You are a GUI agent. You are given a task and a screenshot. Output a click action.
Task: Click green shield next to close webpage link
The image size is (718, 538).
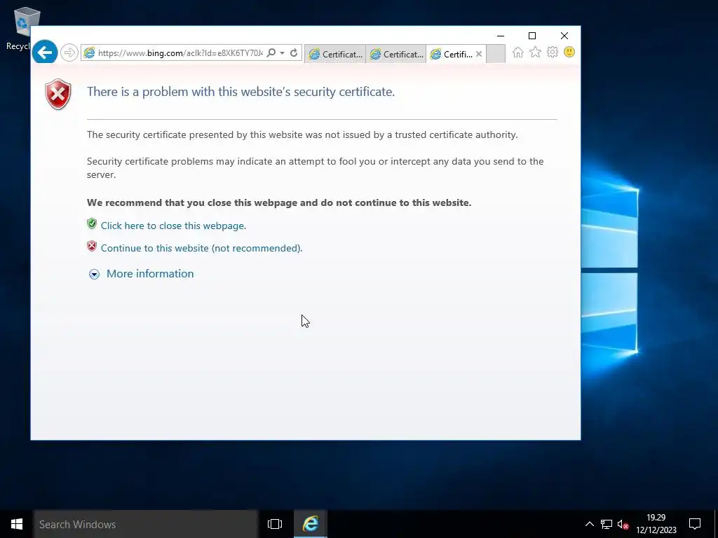[92, 223]
